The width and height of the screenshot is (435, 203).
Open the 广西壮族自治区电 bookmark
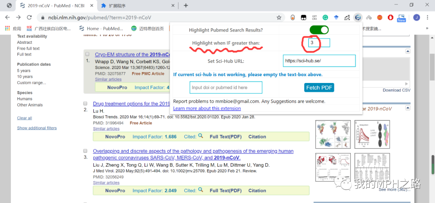49,28
